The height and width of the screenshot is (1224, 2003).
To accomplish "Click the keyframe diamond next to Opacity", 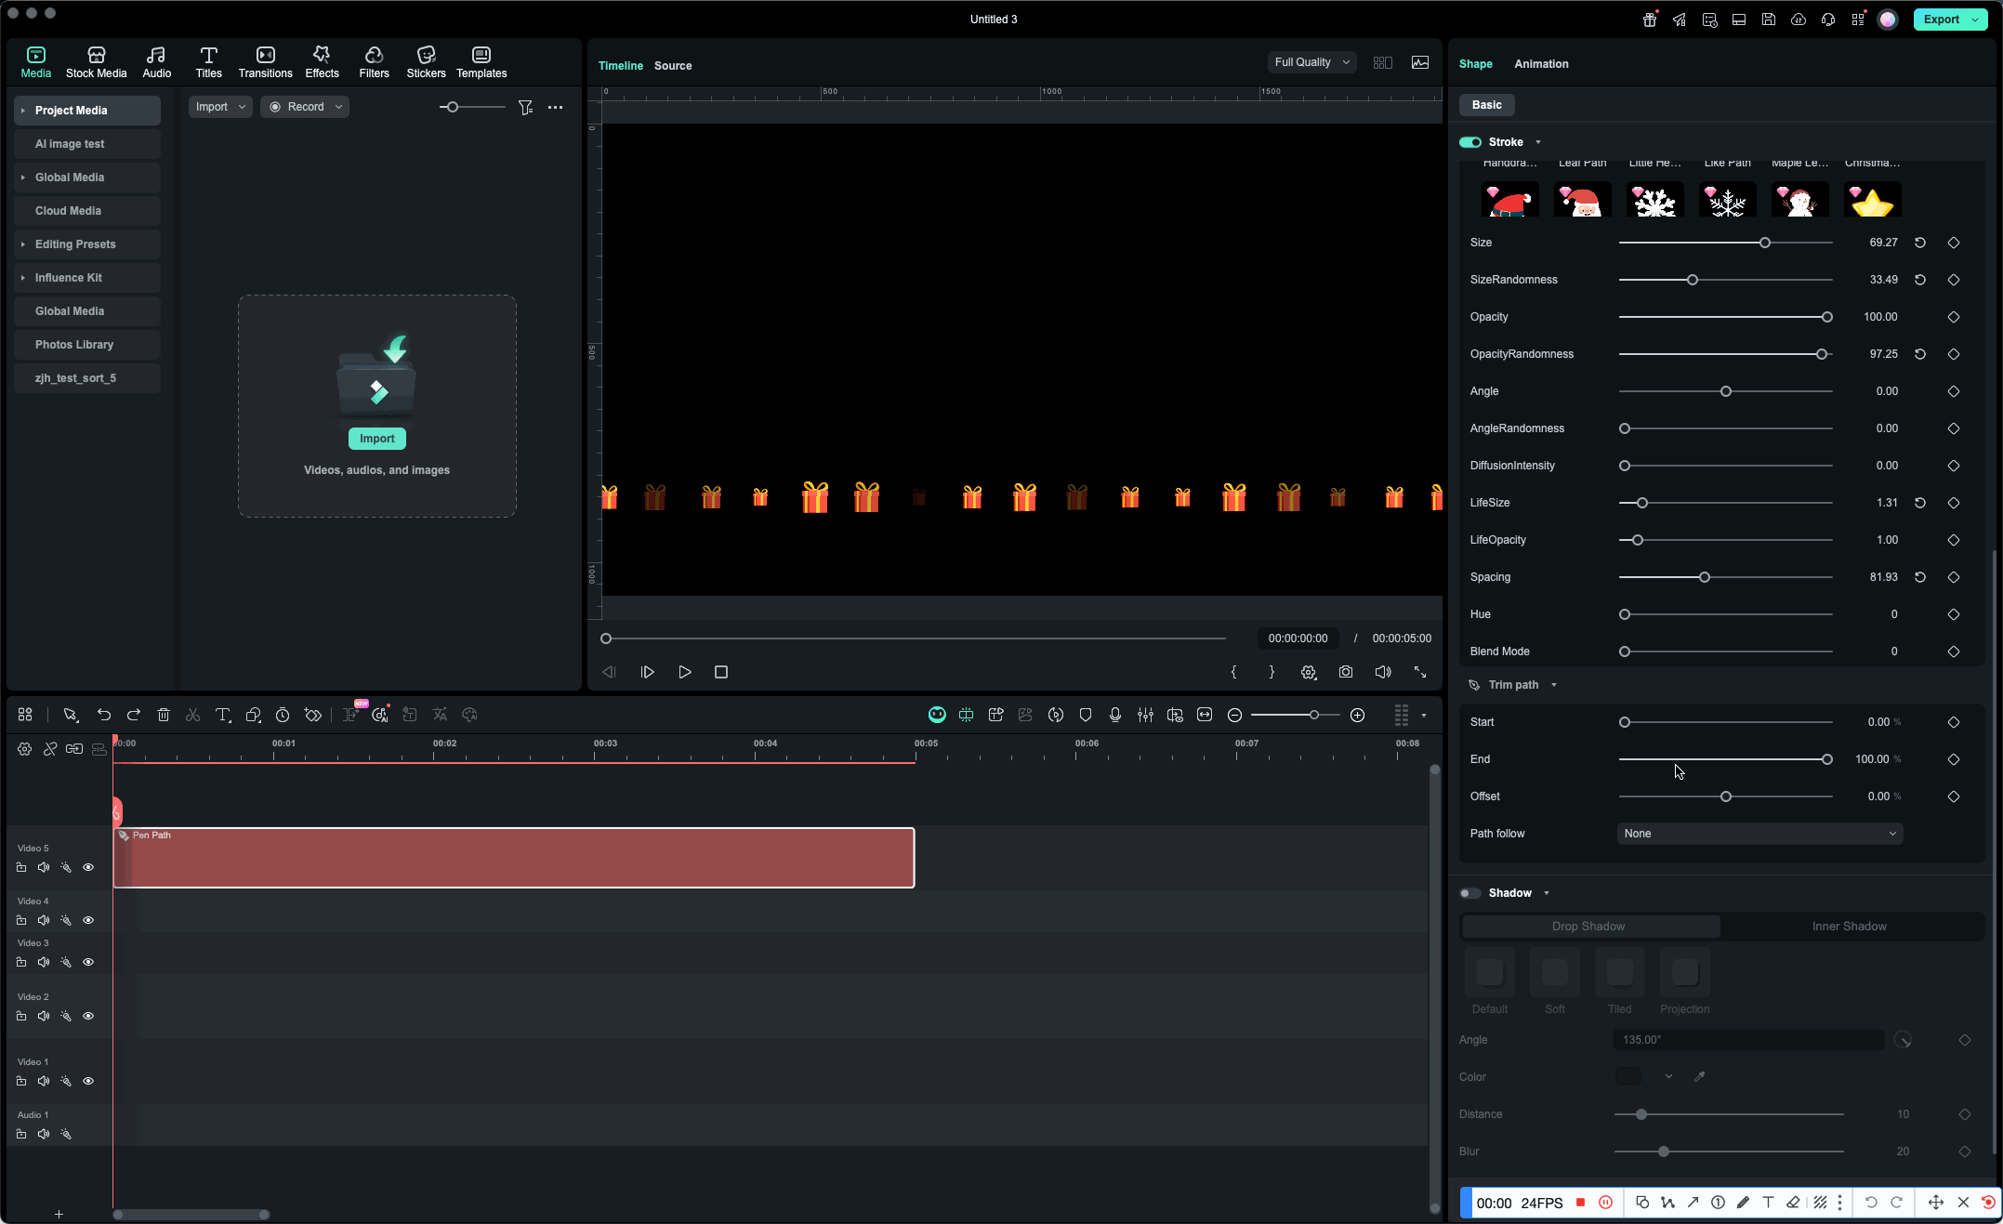I will (x=1953, y=316).
